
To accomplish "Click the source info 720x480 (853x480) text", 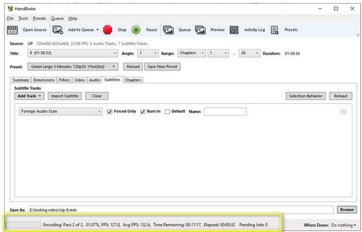I will (52, 43).
